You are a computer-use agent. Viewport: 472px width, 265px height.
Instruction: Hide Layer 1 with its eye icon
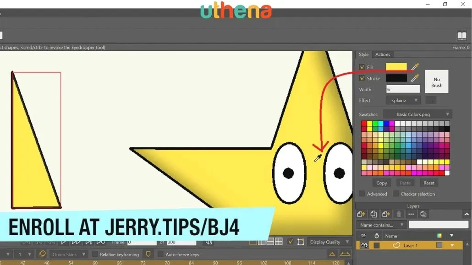(364, 245)
